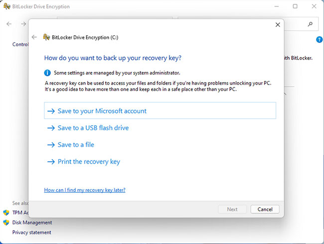Viewport: 324px width, 244px height.
Task: Click the blue info icon beside administrator notice
Action: coord(47,73)
